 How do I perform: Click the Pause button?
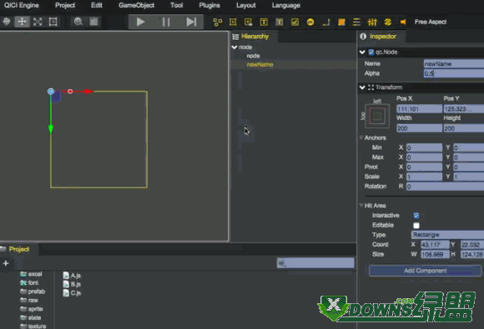click(x=166, y=22)
